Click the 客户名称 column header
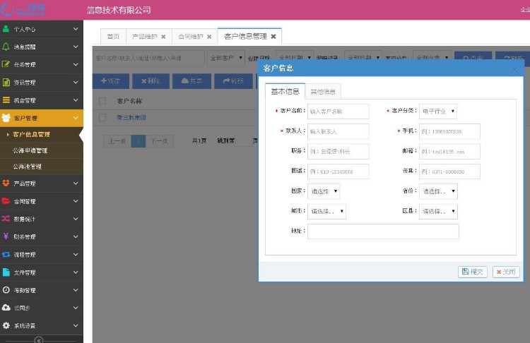 pos(129,101)
